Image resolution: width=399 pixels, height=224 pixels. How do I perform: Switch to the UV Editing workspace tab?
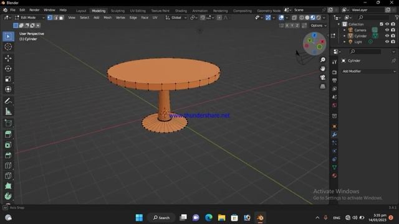click(138, 11)
